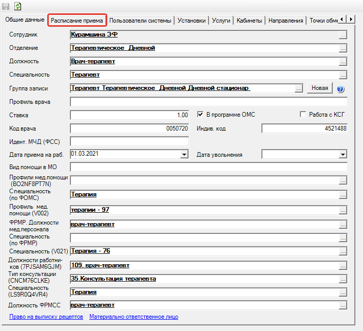Open lookup for Должности работников (7PJSAM6GJM)
The image size is (363, 331).
[x=343, y=266]
